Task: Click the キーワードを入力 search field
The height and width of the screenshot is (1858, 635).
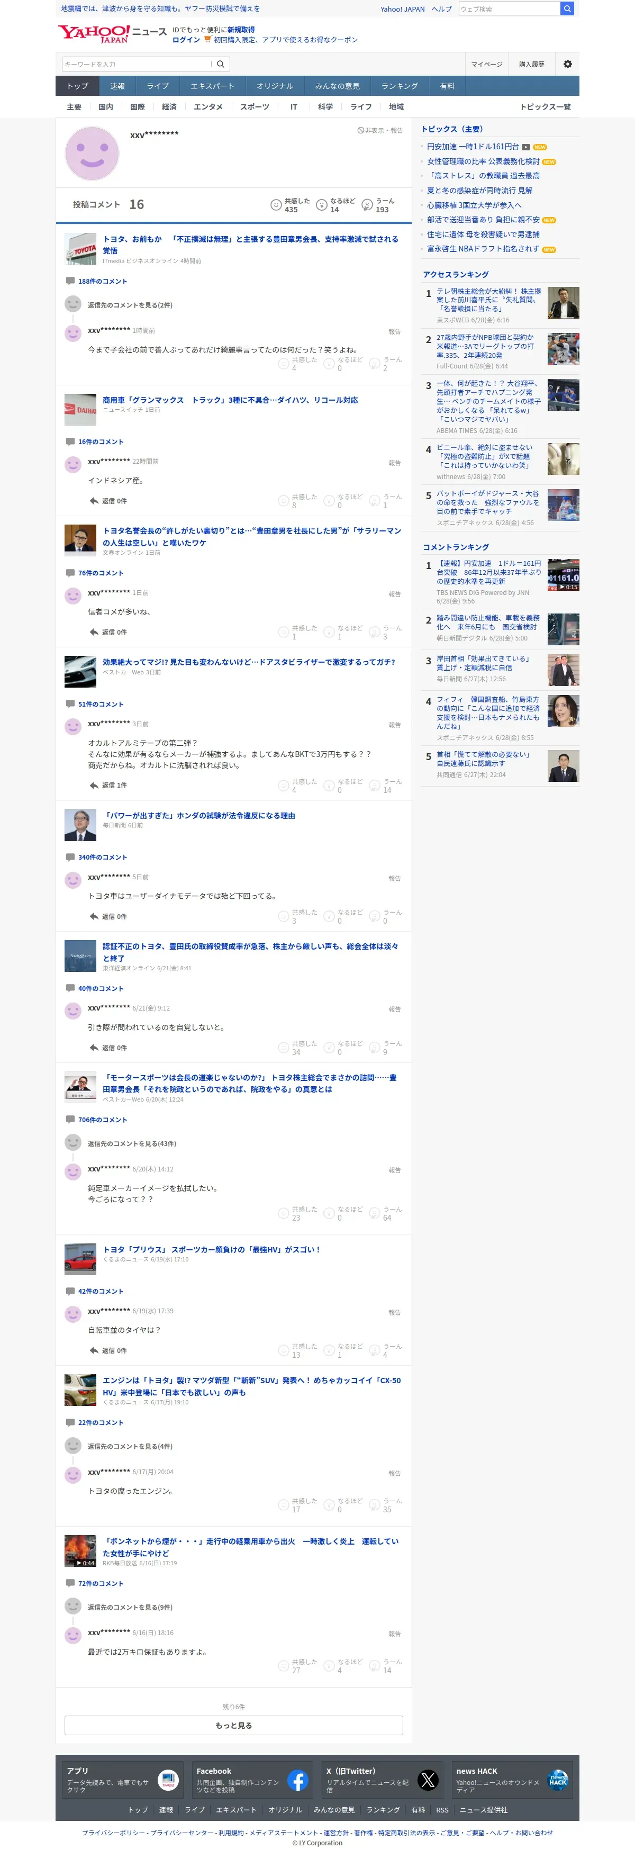Action: click(137, 64)
